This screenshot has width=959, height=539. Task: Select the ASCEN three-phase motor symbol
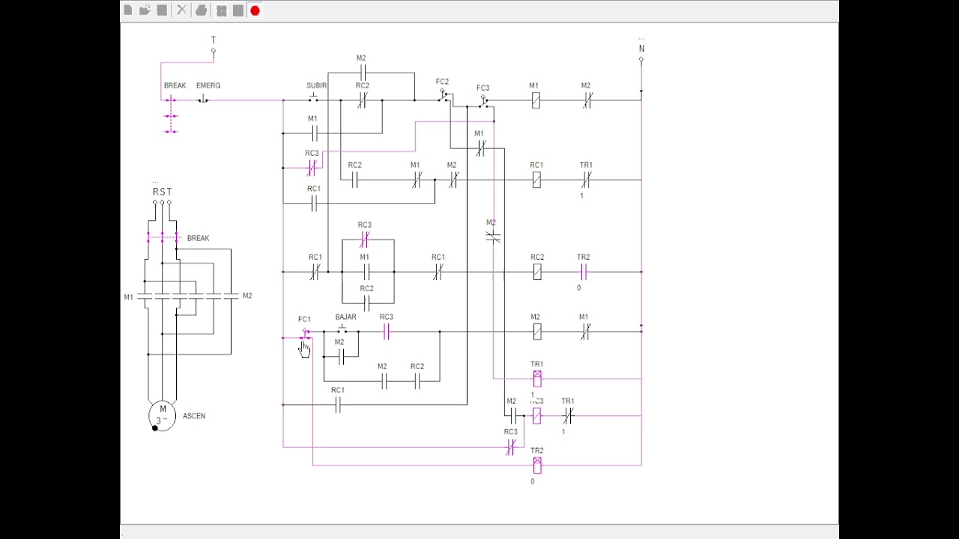tap(162, 415)
